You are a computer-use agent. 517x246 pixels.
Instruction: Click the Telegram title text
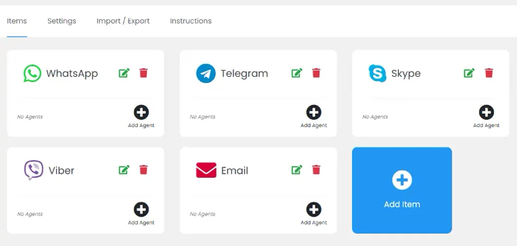coord(245,73)
